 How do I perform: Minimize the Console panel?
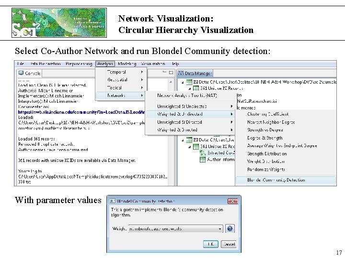click(x=164, y=72)
